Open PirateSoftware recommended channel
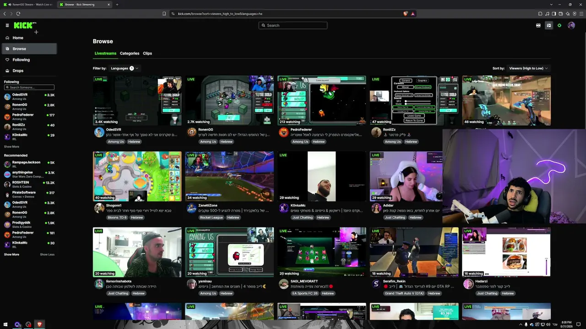The height and width of the screenshot is (329, 586). click(29, 194)
